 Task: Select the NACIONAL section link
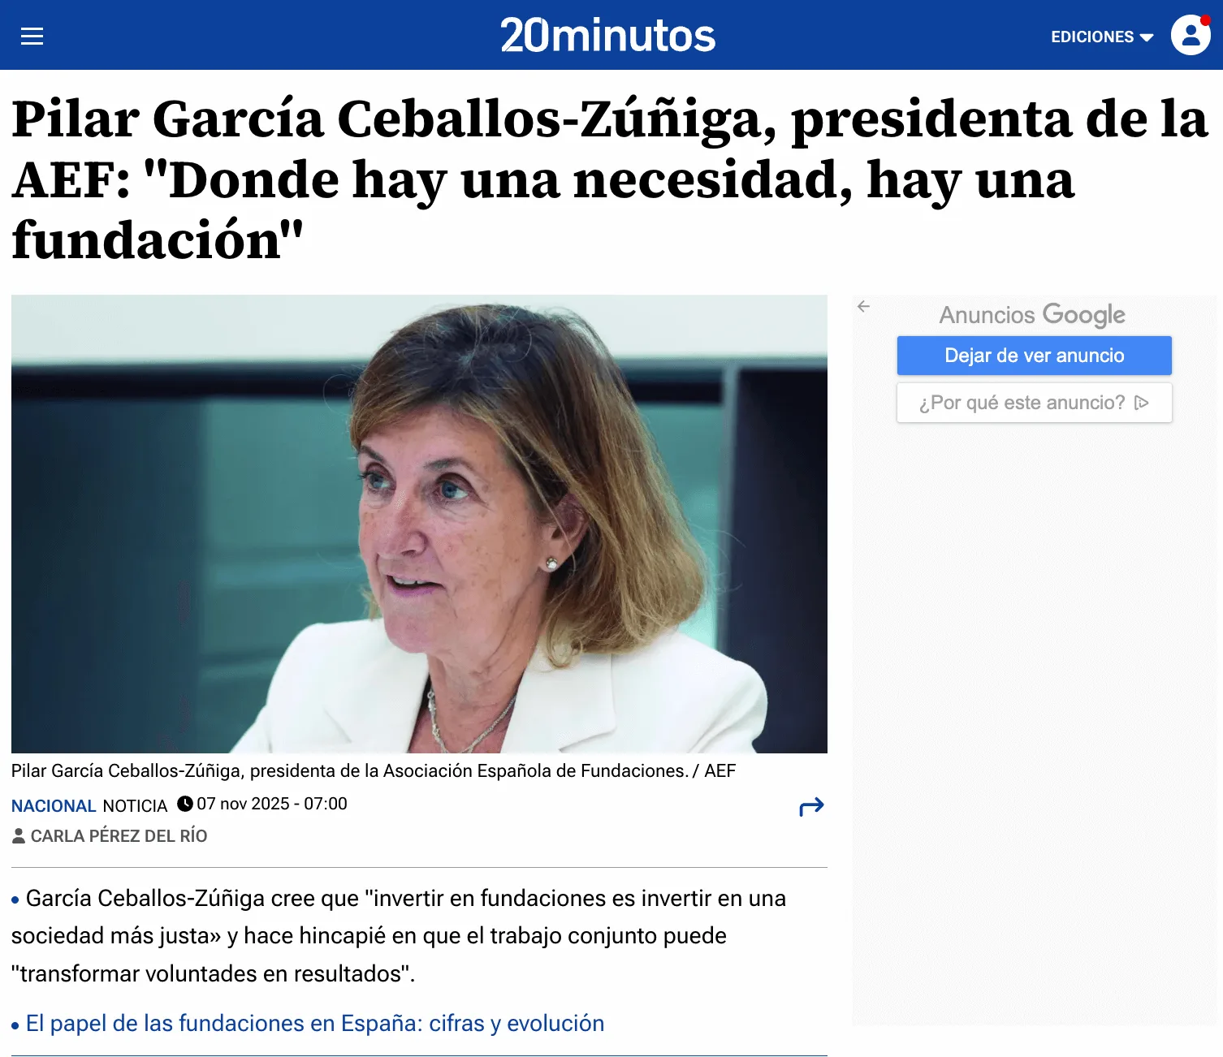[x=54, y=805]
